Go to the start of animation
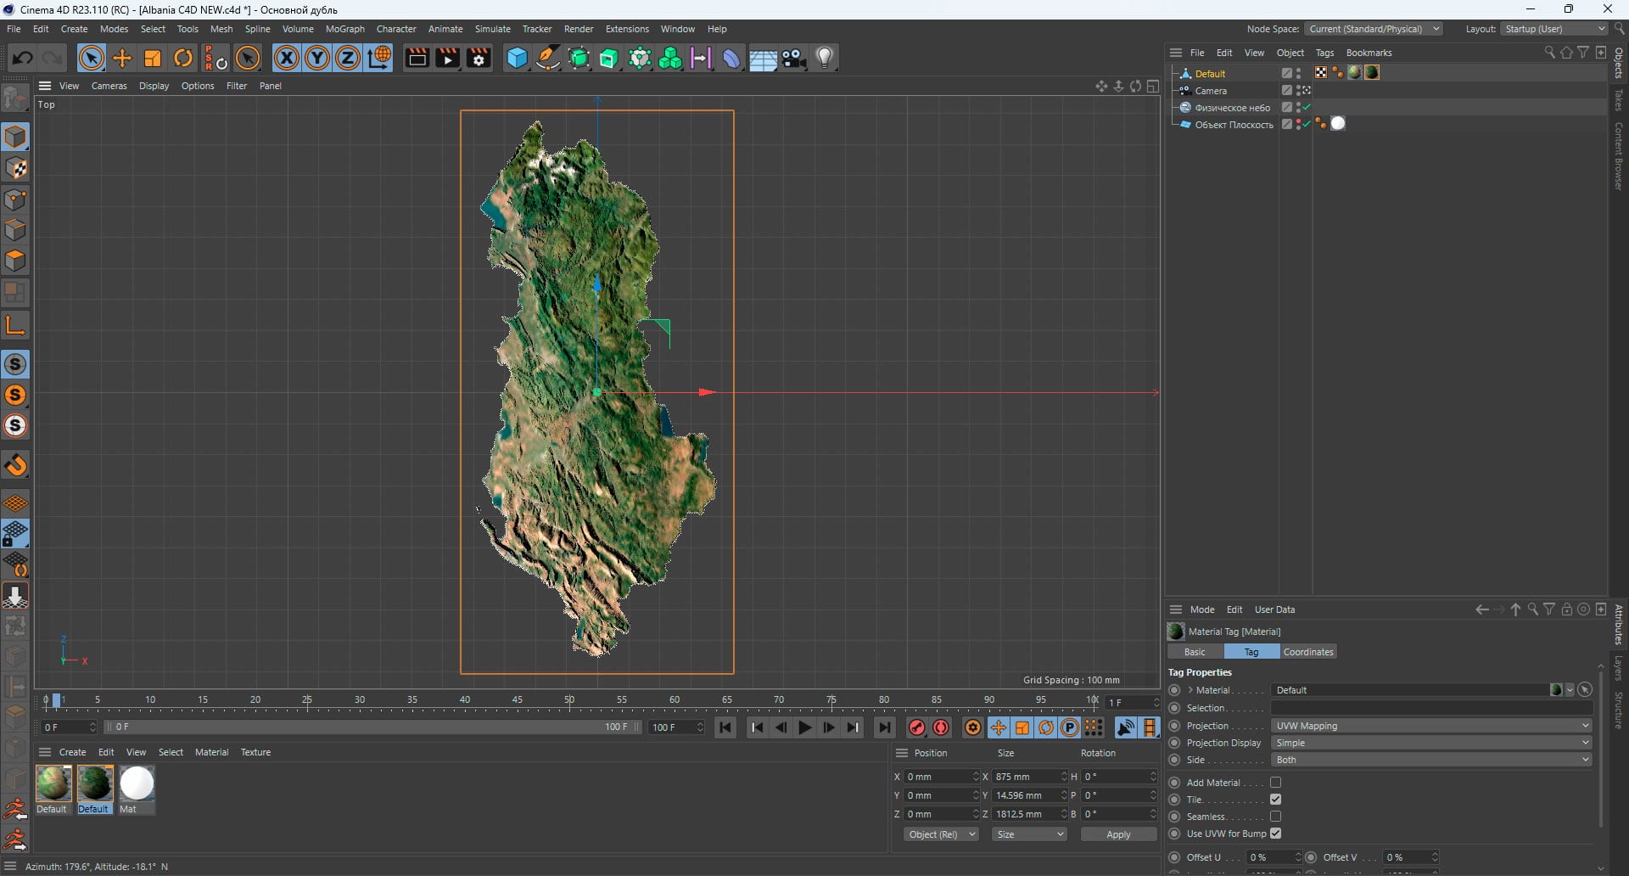This screenshot has width=1629, height=876. [x=725, y=727]
